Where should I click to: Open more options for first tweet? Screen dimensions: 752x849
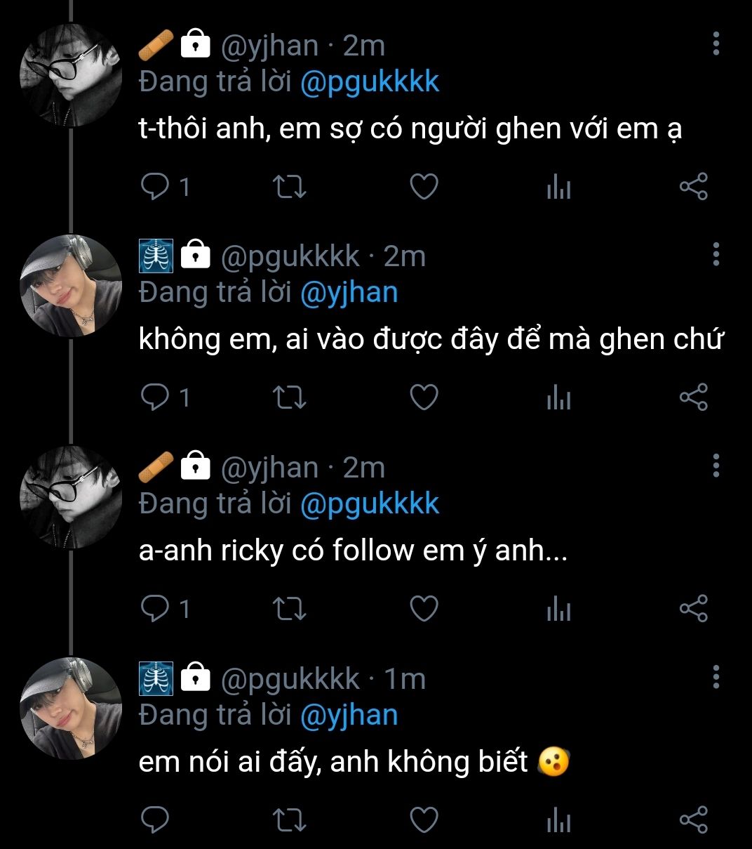click(716, 44)
